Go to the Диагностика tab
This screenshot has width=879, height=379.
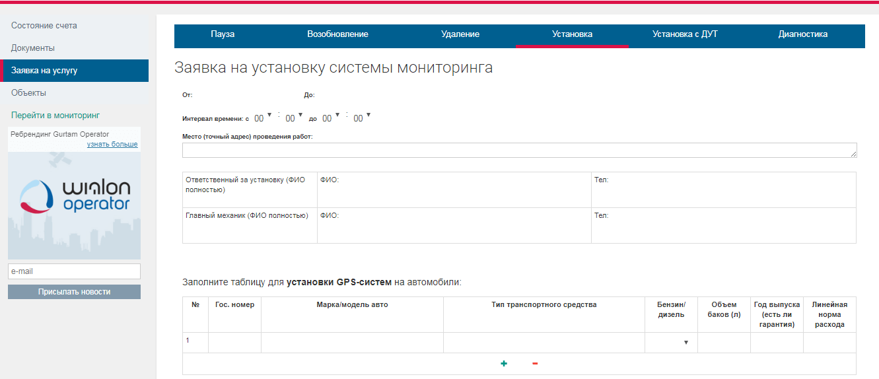click(802, 34)
